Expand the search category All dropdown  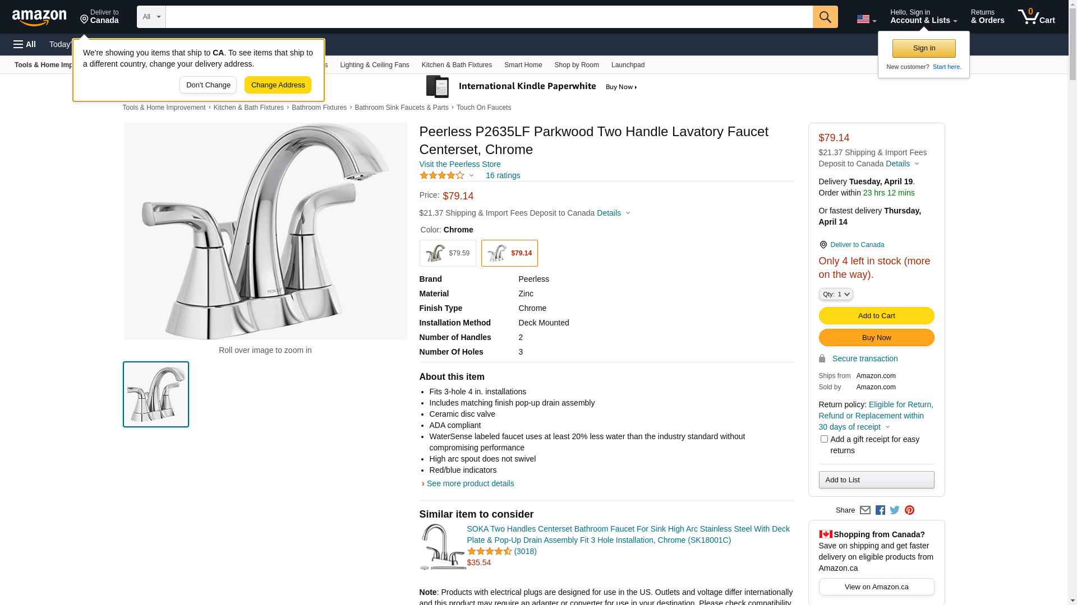pos(151,17)
